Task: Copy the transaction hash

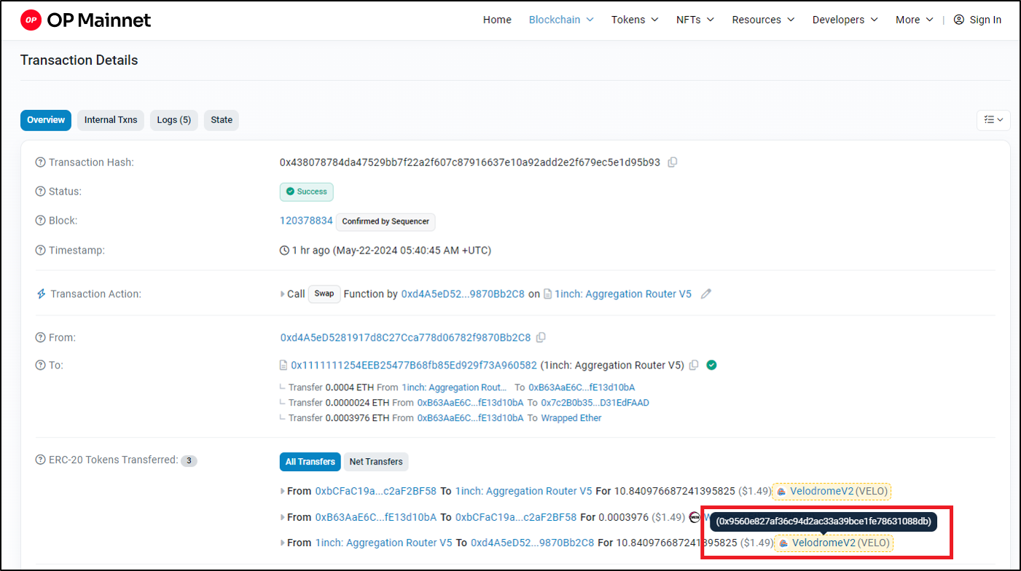Action: click(673, 162)
